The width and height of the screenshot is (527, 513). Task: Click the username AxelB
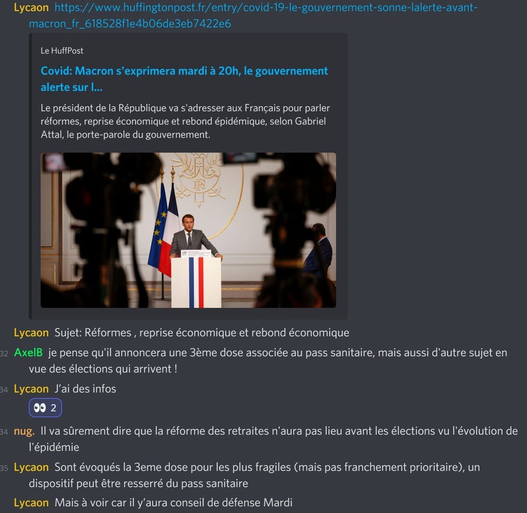coord(28,353)
